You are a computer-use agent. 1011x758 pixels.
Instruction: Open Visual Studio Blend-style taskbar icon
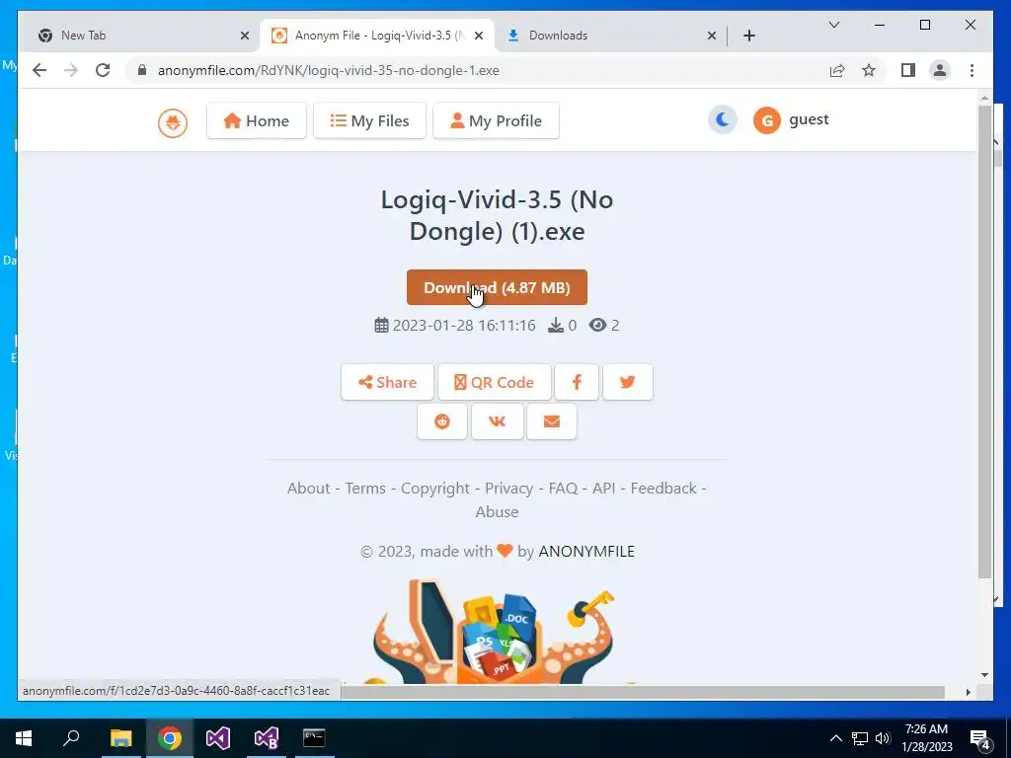[267, 738]
